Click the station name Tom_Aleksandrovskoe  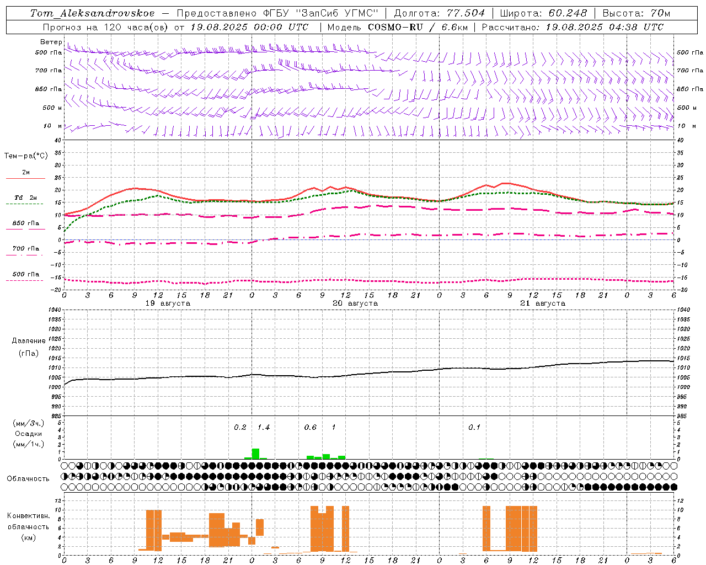pyautogui.click(x=92, y=13)
